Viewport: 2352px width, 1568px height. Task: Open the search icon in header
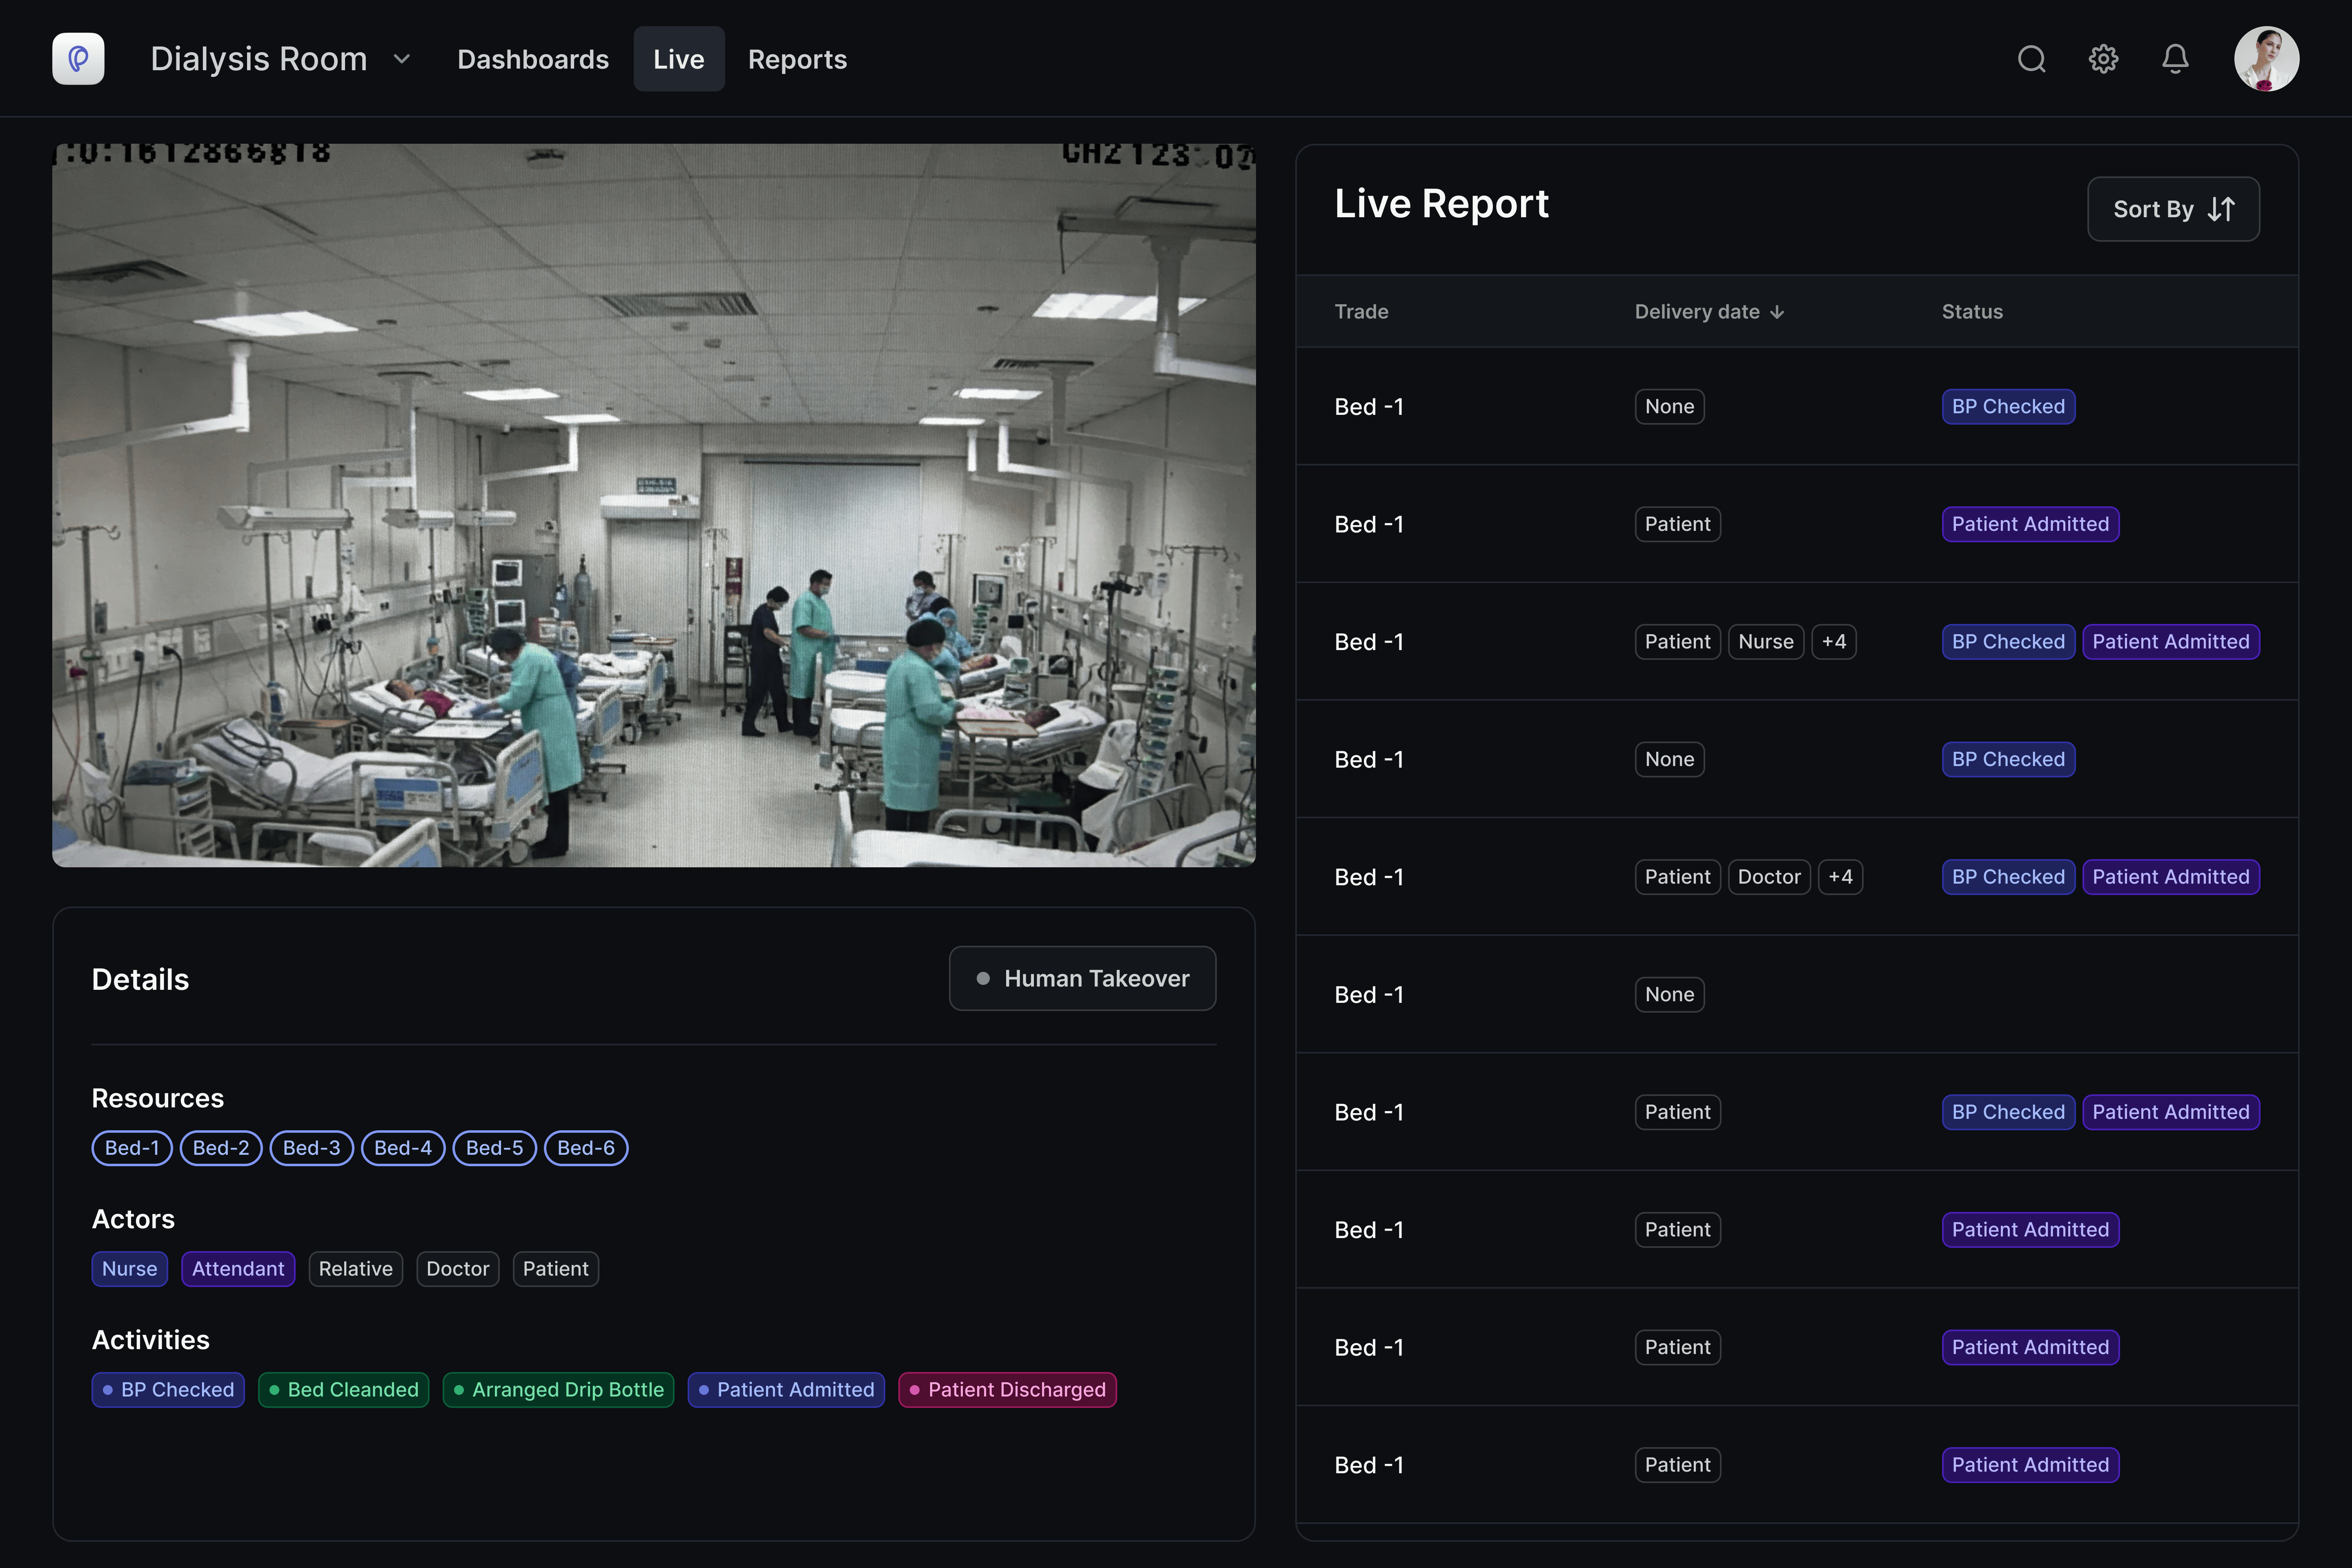click(2031, 59)
